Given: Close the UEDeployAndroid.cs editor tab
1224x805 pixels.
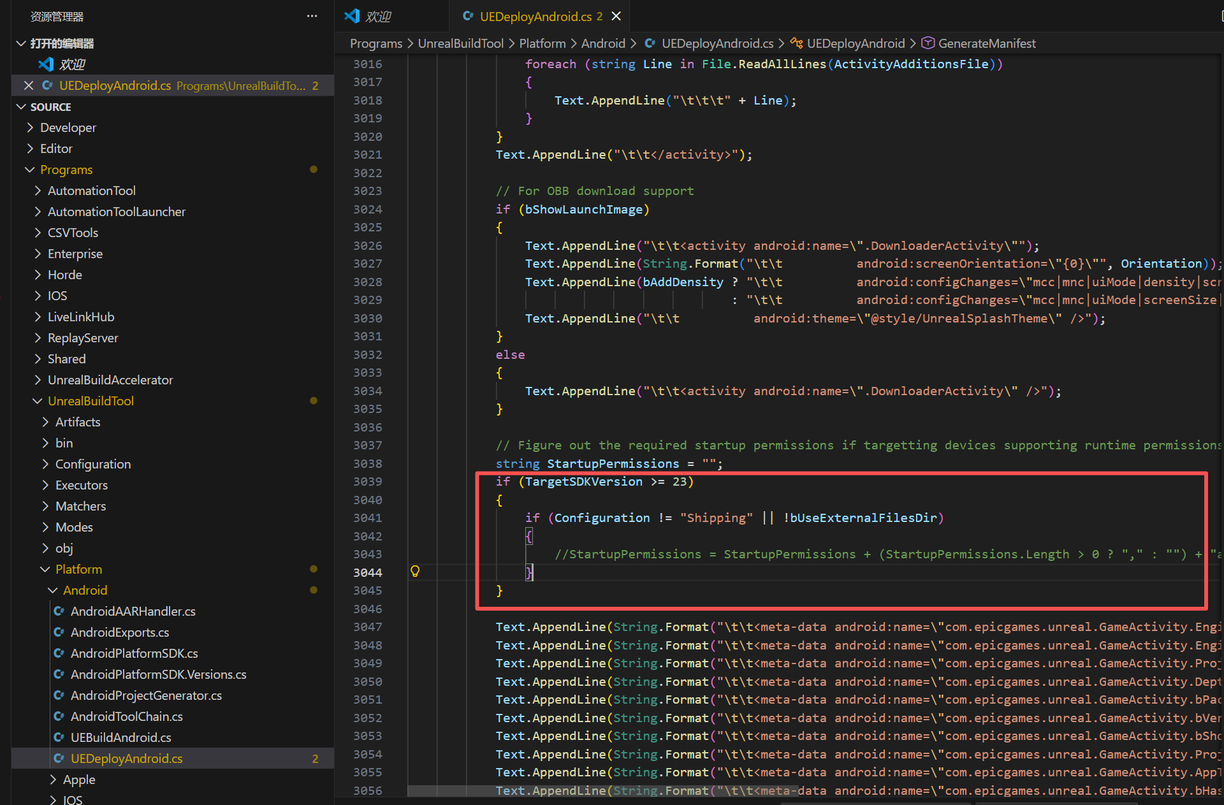Looking at the screenshot, I should click(616, 17).
